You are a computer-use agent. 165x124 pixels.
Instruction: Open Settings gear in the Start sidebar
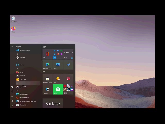point(12,101)
